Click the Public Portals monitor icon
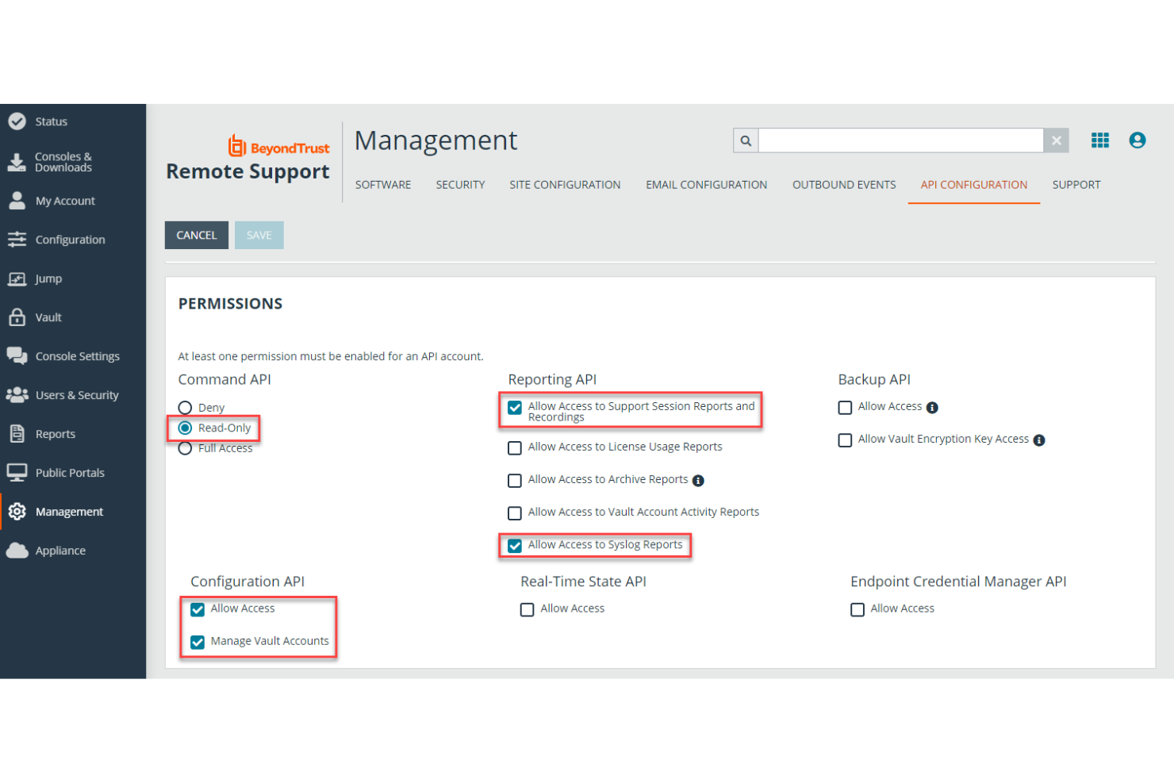 click(x=17, y=473)
